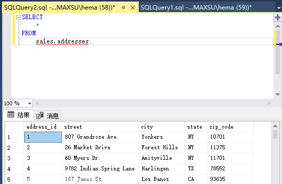This screenshot has width=282, height=184.
Task: Click the editor scroll down arrow
Action: [277, 94]
